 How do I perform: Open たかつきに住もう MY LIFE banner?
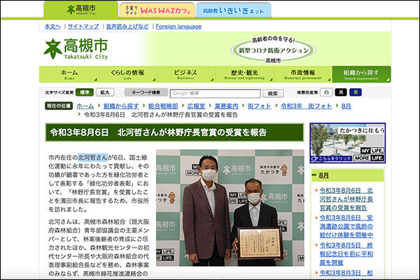(x=348, y=143)
